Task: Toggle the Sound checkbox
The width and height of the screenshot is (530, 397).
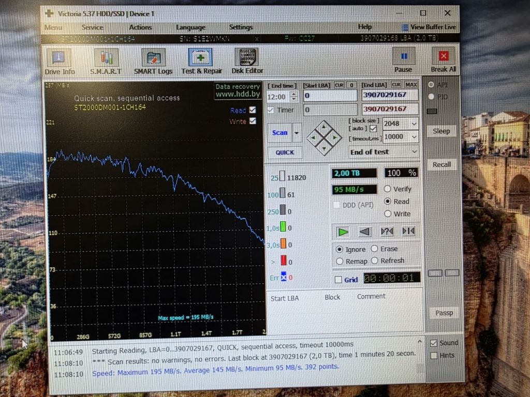Action: (x=434, y=343)
